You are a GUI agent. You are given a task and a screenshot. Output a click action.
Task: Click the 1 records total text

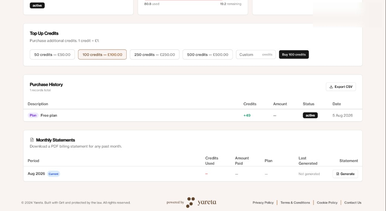40,90
